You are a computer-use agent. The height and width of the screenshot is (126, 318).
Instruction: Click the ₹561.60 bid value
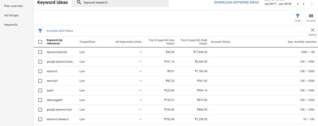pyautogui.click(x=202, y=81)
